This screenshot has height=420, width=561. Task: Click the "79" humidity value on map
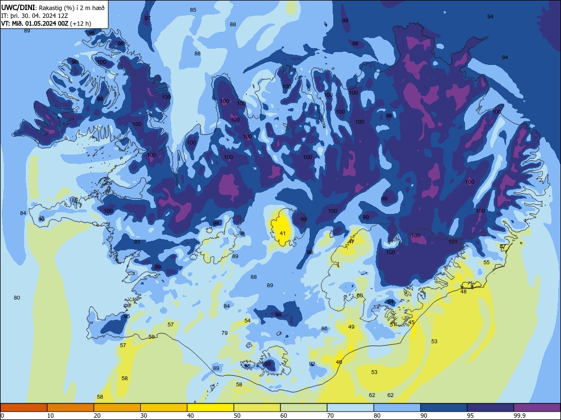pyautogui.click(x=224, y=333)
